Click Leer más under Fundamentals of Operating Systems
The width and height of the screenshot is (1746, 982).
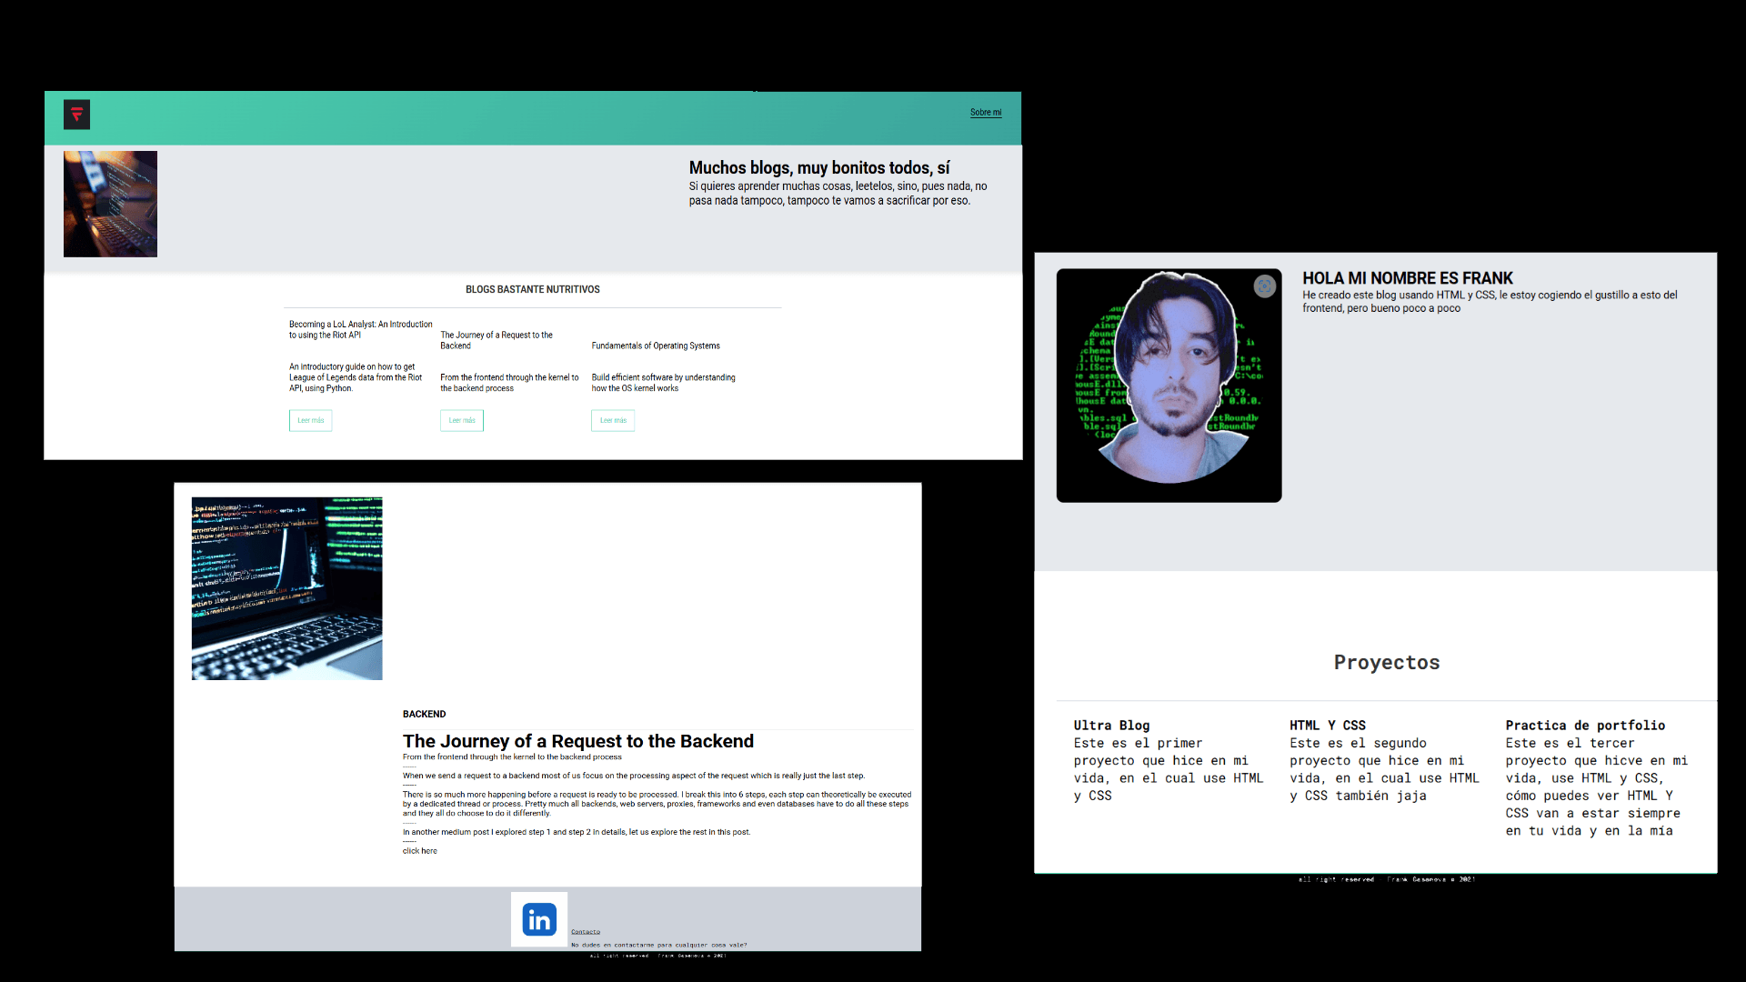[x=613, y=420]
